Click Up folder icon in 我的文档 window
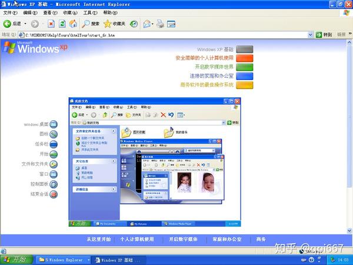Viewport: 353px width, 265px height. (x=105, y=115)
